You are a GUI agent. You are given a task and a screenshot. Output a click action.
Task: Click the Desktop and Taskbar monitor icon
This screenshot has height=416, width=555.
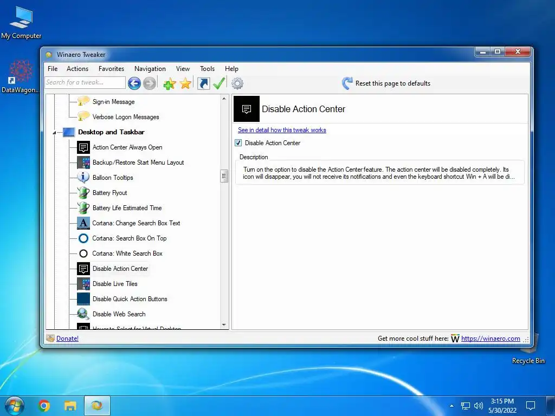click(x=69, y=132)
